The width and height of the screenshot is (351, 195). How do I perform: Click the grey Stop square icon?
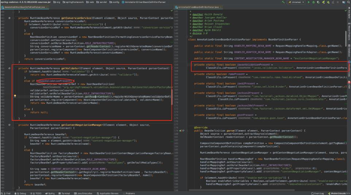(337, 2)
